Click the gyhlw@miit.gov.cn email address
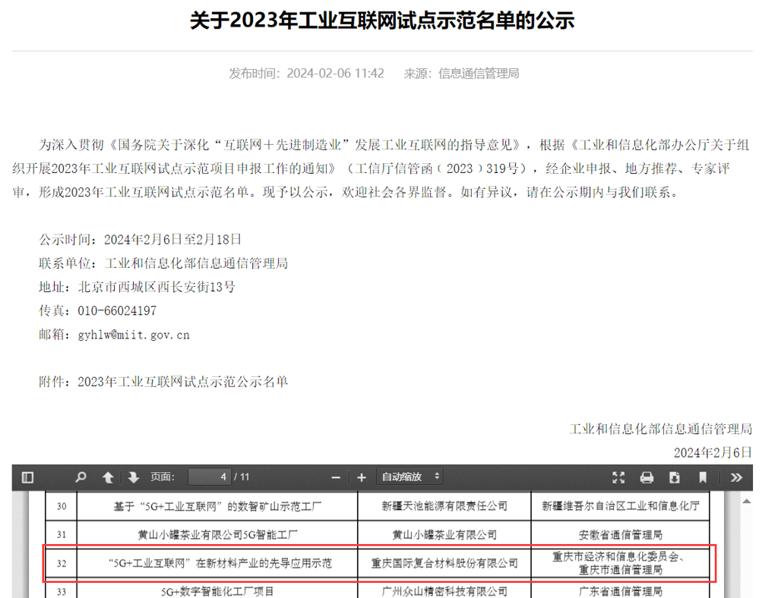 click(x=134, y=335)
